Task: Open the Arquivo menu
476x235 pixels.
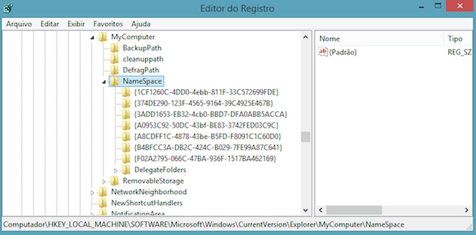Action: [19, 24]
